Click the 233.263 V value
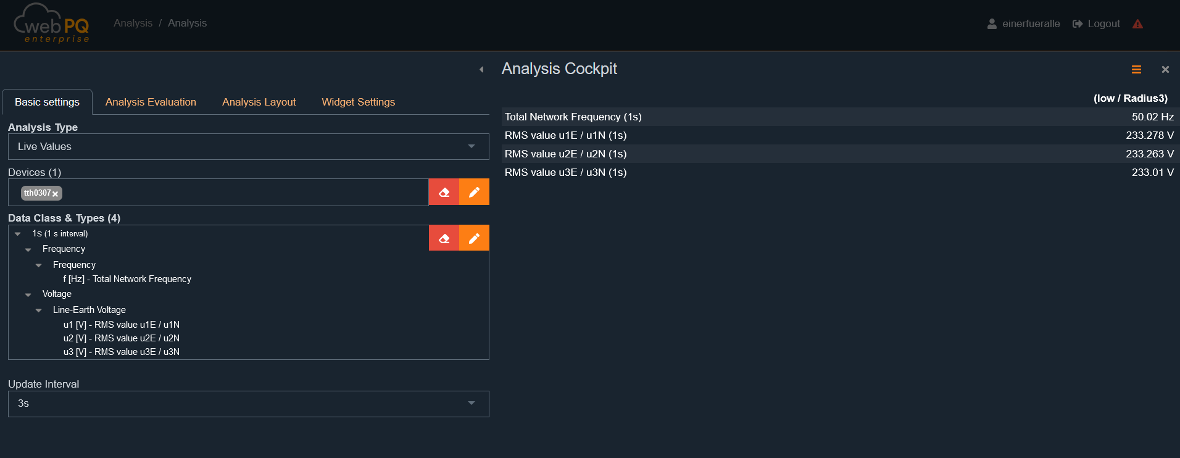Screen dimensions: 1180x458 pos(1149,154)
